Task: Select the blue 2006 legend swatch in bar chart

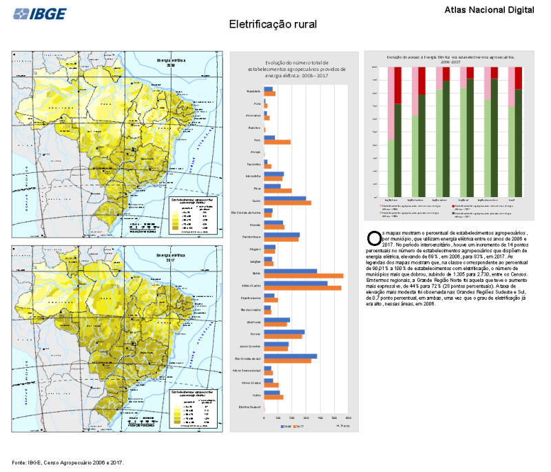Action: coord(282,427)
